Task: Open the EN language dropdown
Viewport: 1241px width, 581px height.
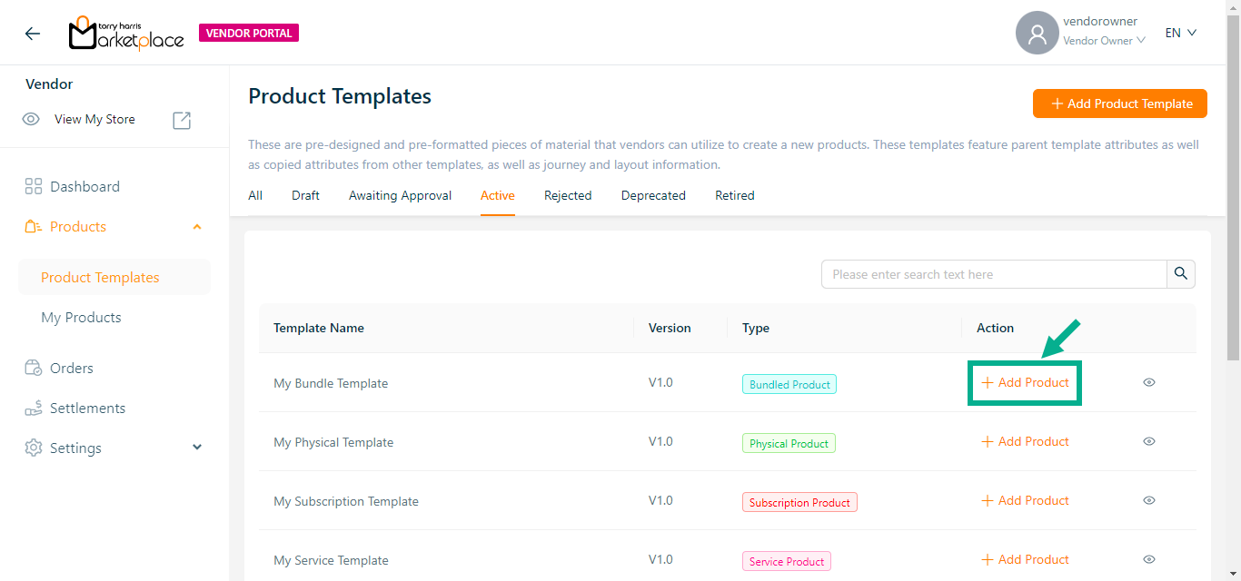Action: (x=1180, y=34)
